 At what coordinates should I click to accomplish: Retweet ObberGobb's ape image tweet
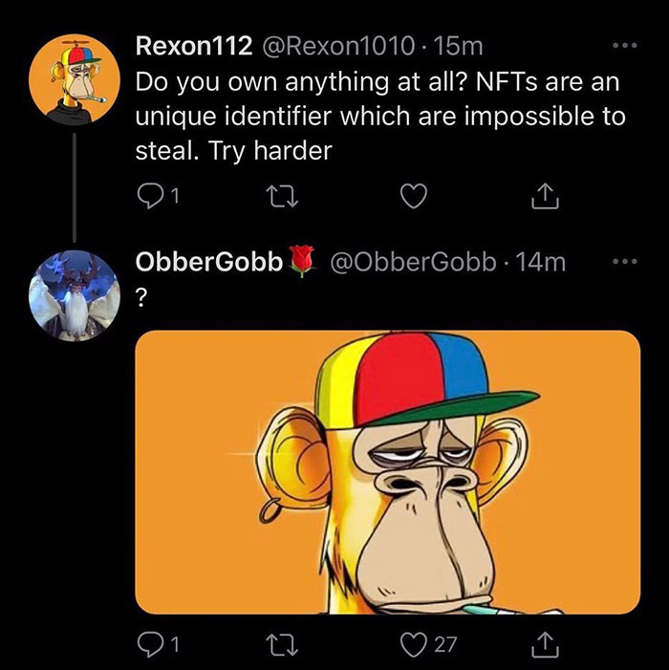pyautogui.click(x=282, y=645)
